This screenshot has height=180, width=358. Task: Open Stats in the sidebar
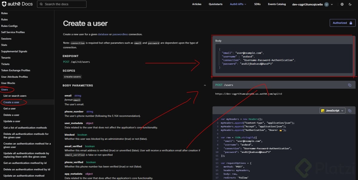[4, 45]
